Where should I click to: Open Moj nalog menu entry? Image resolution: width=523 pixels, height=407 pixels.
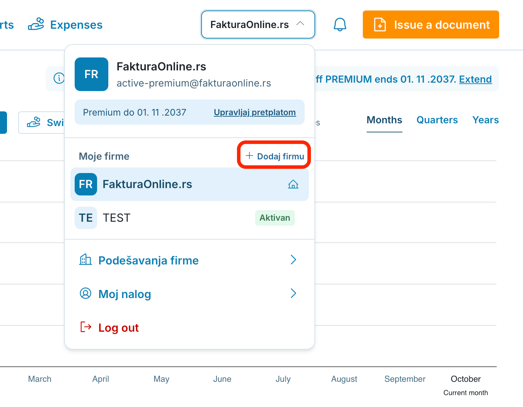tap(189, 294)
